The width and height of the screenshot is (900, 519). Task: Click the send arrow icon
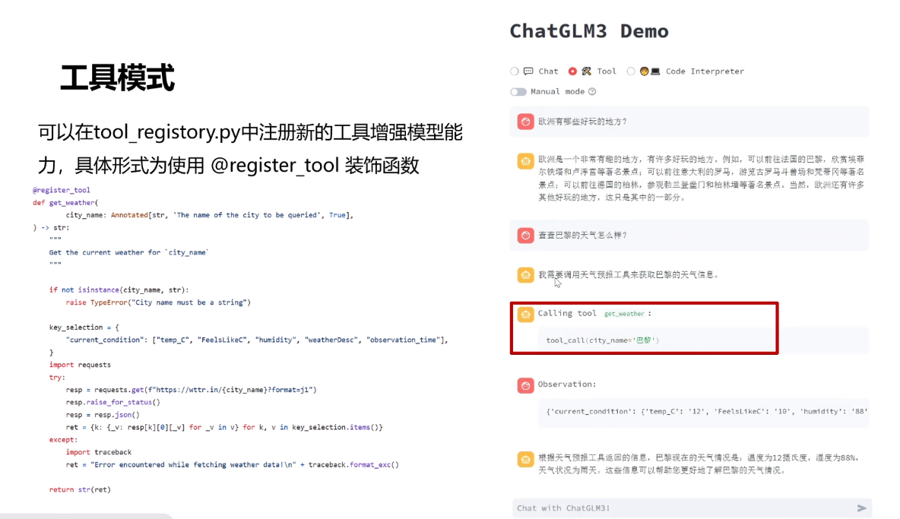point(861,508)
